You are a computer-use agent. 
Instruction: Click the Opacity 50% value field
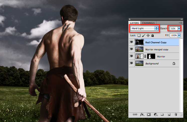pyautogui.click(x=174, y=28)
